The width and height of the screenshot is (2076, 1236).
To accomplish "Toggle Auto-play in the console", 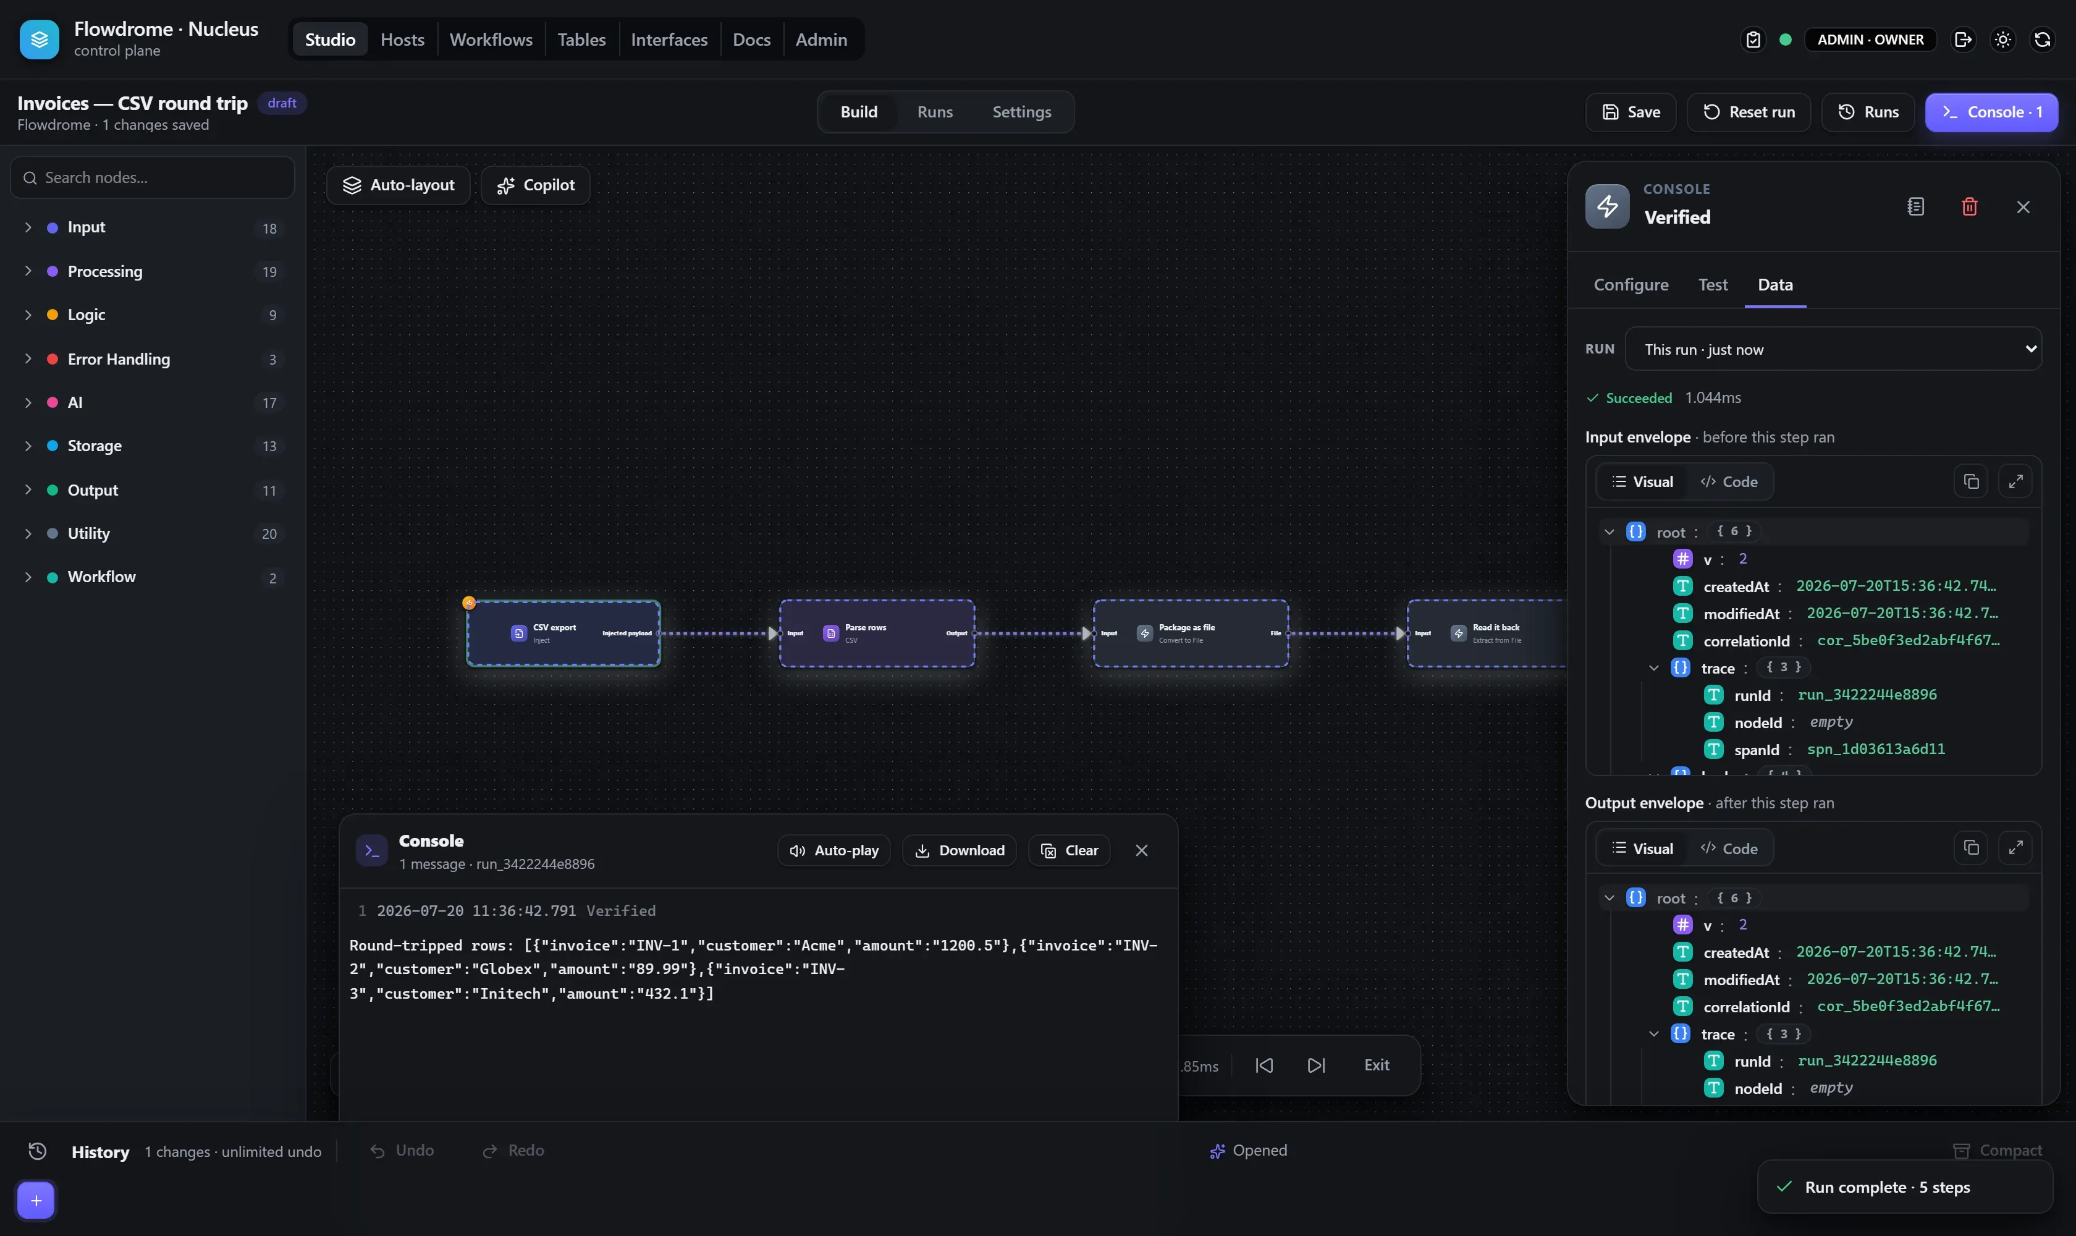I will coord(833,850).
